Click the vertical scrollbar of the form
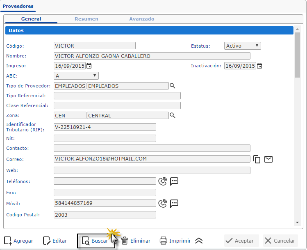Image resolution: width=307 pixels, height=250 pixels. (297, 123)
